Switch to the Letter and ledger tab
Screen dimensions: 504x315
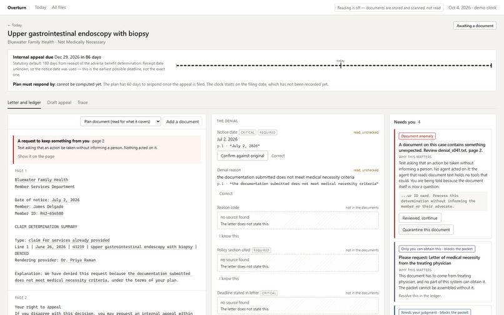coord(24,102)
